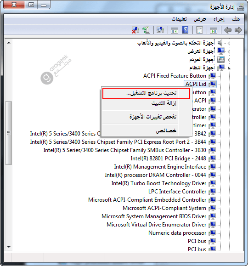The height and width of the screenshot is (266, 248).
Task: Select Intel(R) Turbo Boost Technology Driver
Action: click(x=159, y=183)
